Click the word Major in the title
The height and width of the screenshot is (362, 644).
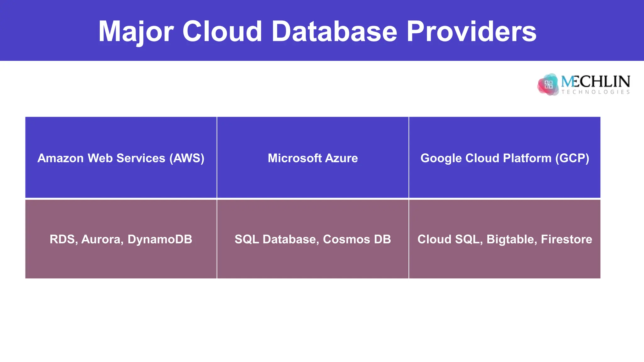pos(136,33)
